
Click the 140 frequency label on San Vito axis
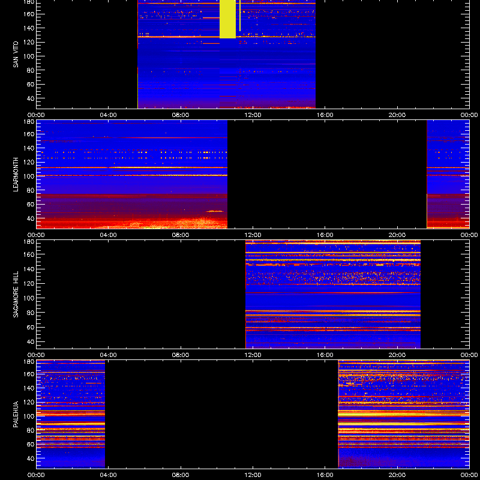coord(29,28)
